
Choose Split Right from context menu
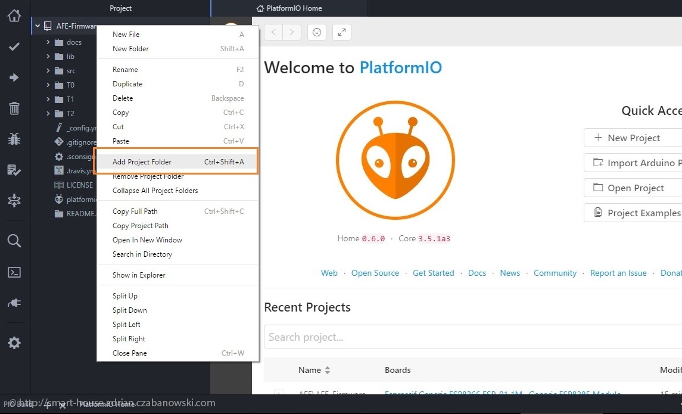(x=178, y=339)
